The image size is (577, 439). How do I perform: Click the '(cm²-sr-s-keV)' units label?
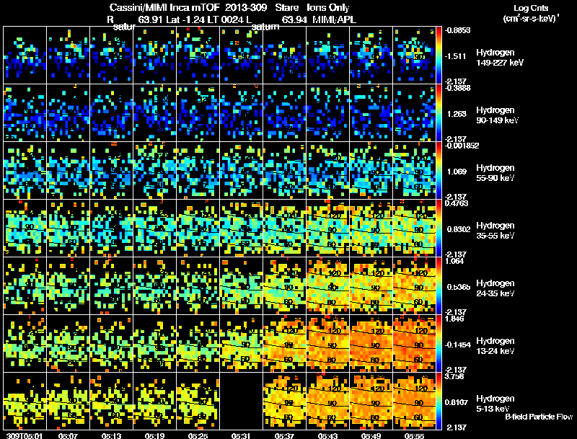[530, 19]
